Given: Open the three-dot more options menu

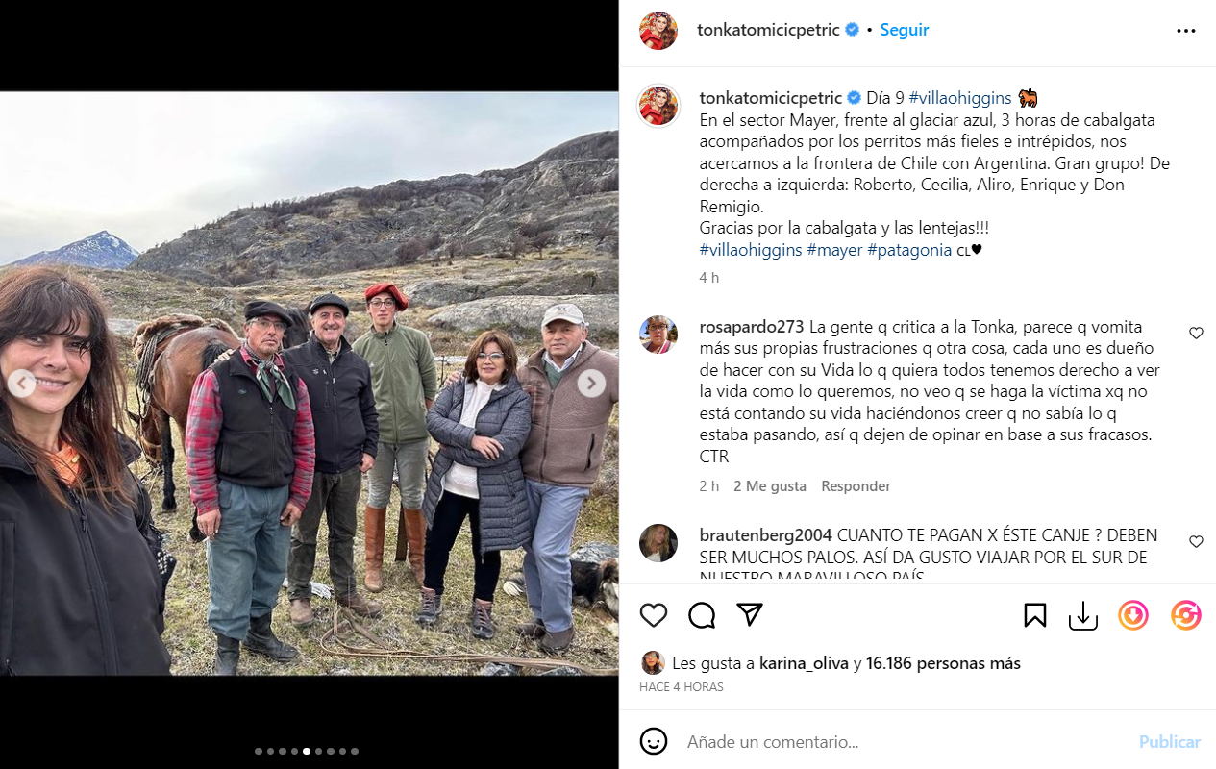Looking at the screenshot, I should coord(1186,31).
